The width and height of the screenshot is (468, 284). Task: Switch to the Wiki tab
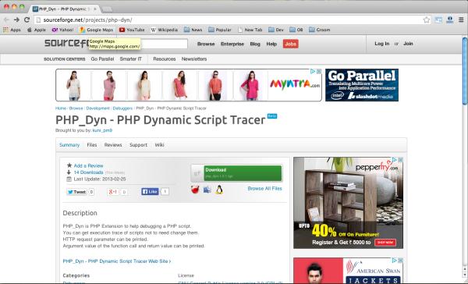(159, 145)
